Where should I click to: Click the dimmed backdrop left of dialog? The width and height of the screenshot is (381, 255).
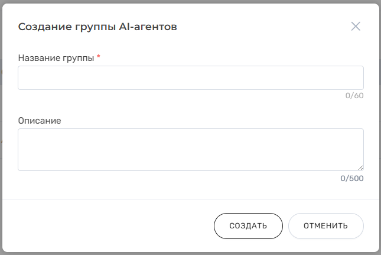1,128
